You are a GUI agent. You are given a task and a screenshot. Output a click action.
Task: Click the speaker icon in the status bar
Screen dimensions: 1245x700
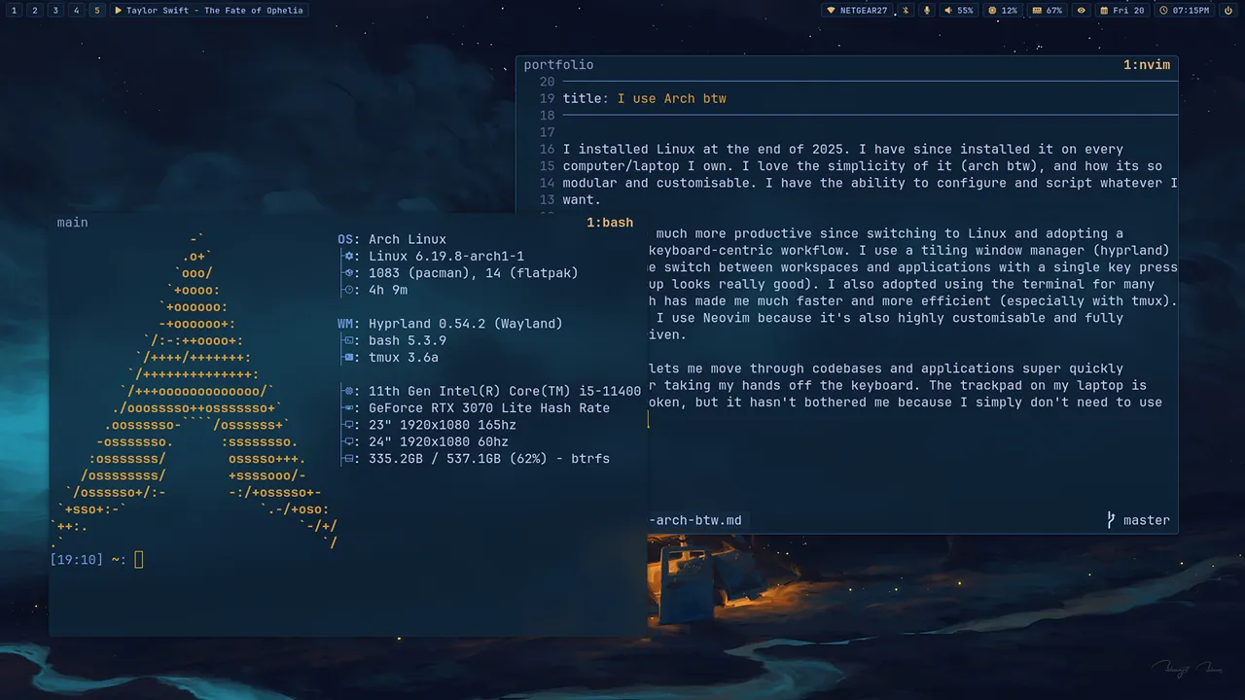coord(949,11)
